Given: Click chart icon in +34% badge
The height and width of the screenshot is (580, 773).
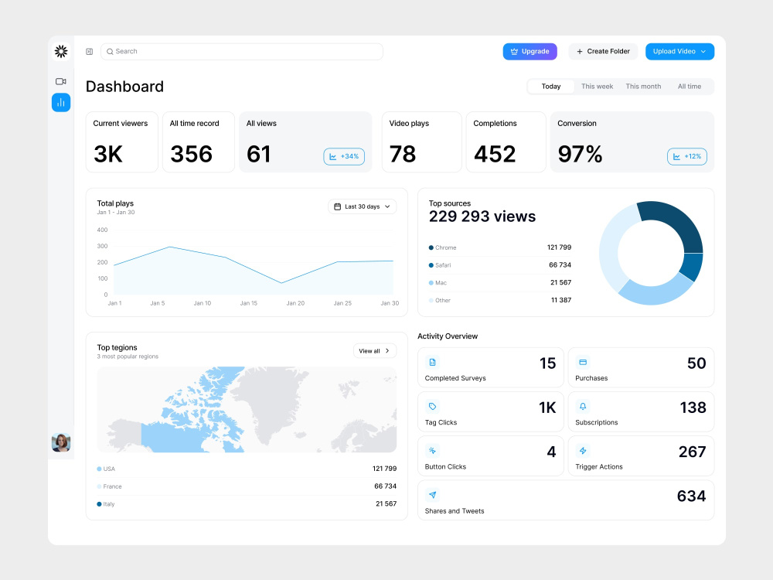Looking at the screenshot, I should [332, 156].
